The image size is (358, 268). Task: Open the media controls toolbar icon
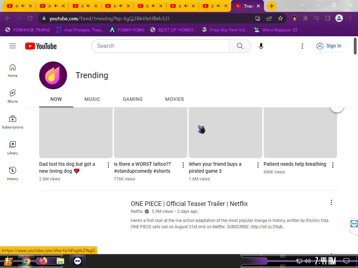[317, 18]
